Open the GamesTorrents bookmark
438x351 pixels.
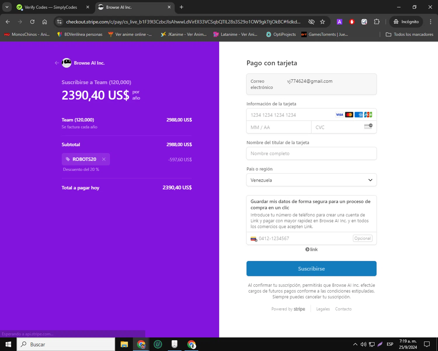pos(324,34)
